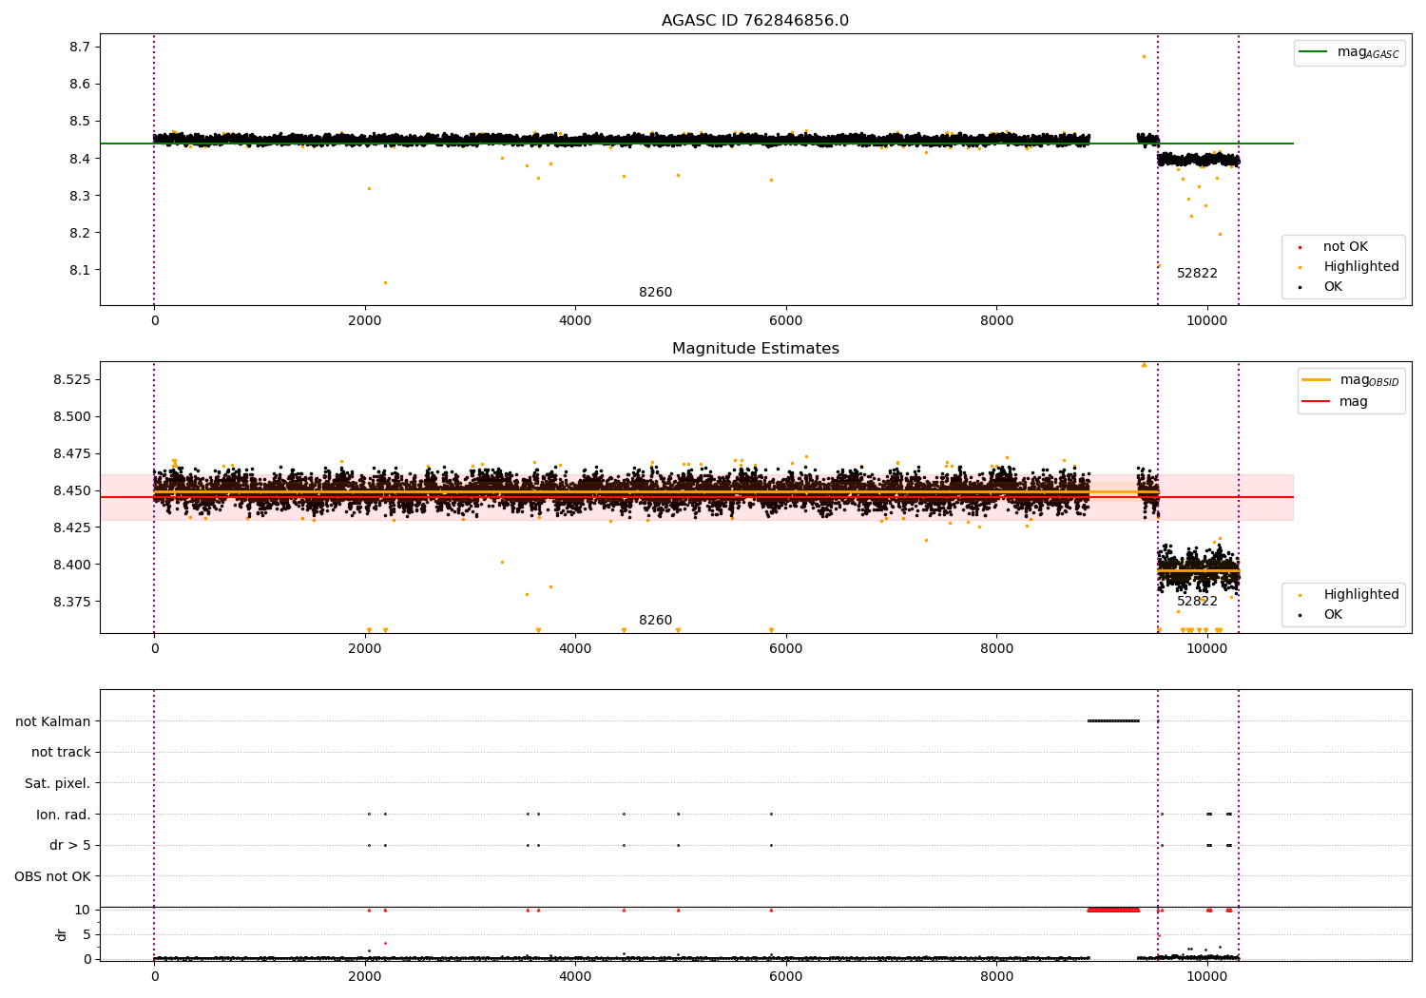
Task: Click the 'dr > 5' row label
Action: 70,846
